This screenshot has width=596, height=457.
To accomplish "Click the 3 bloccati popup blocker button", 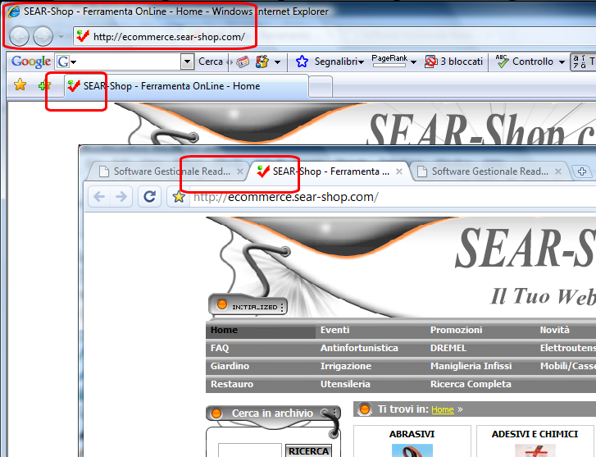I will coord(453,62).
